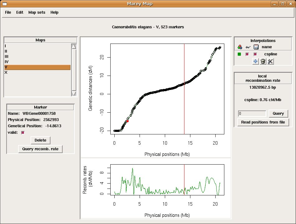Click the green cspline color swatch
This screenshot has width=296, height=224.
pyautogui.click(x=239, y=54)
